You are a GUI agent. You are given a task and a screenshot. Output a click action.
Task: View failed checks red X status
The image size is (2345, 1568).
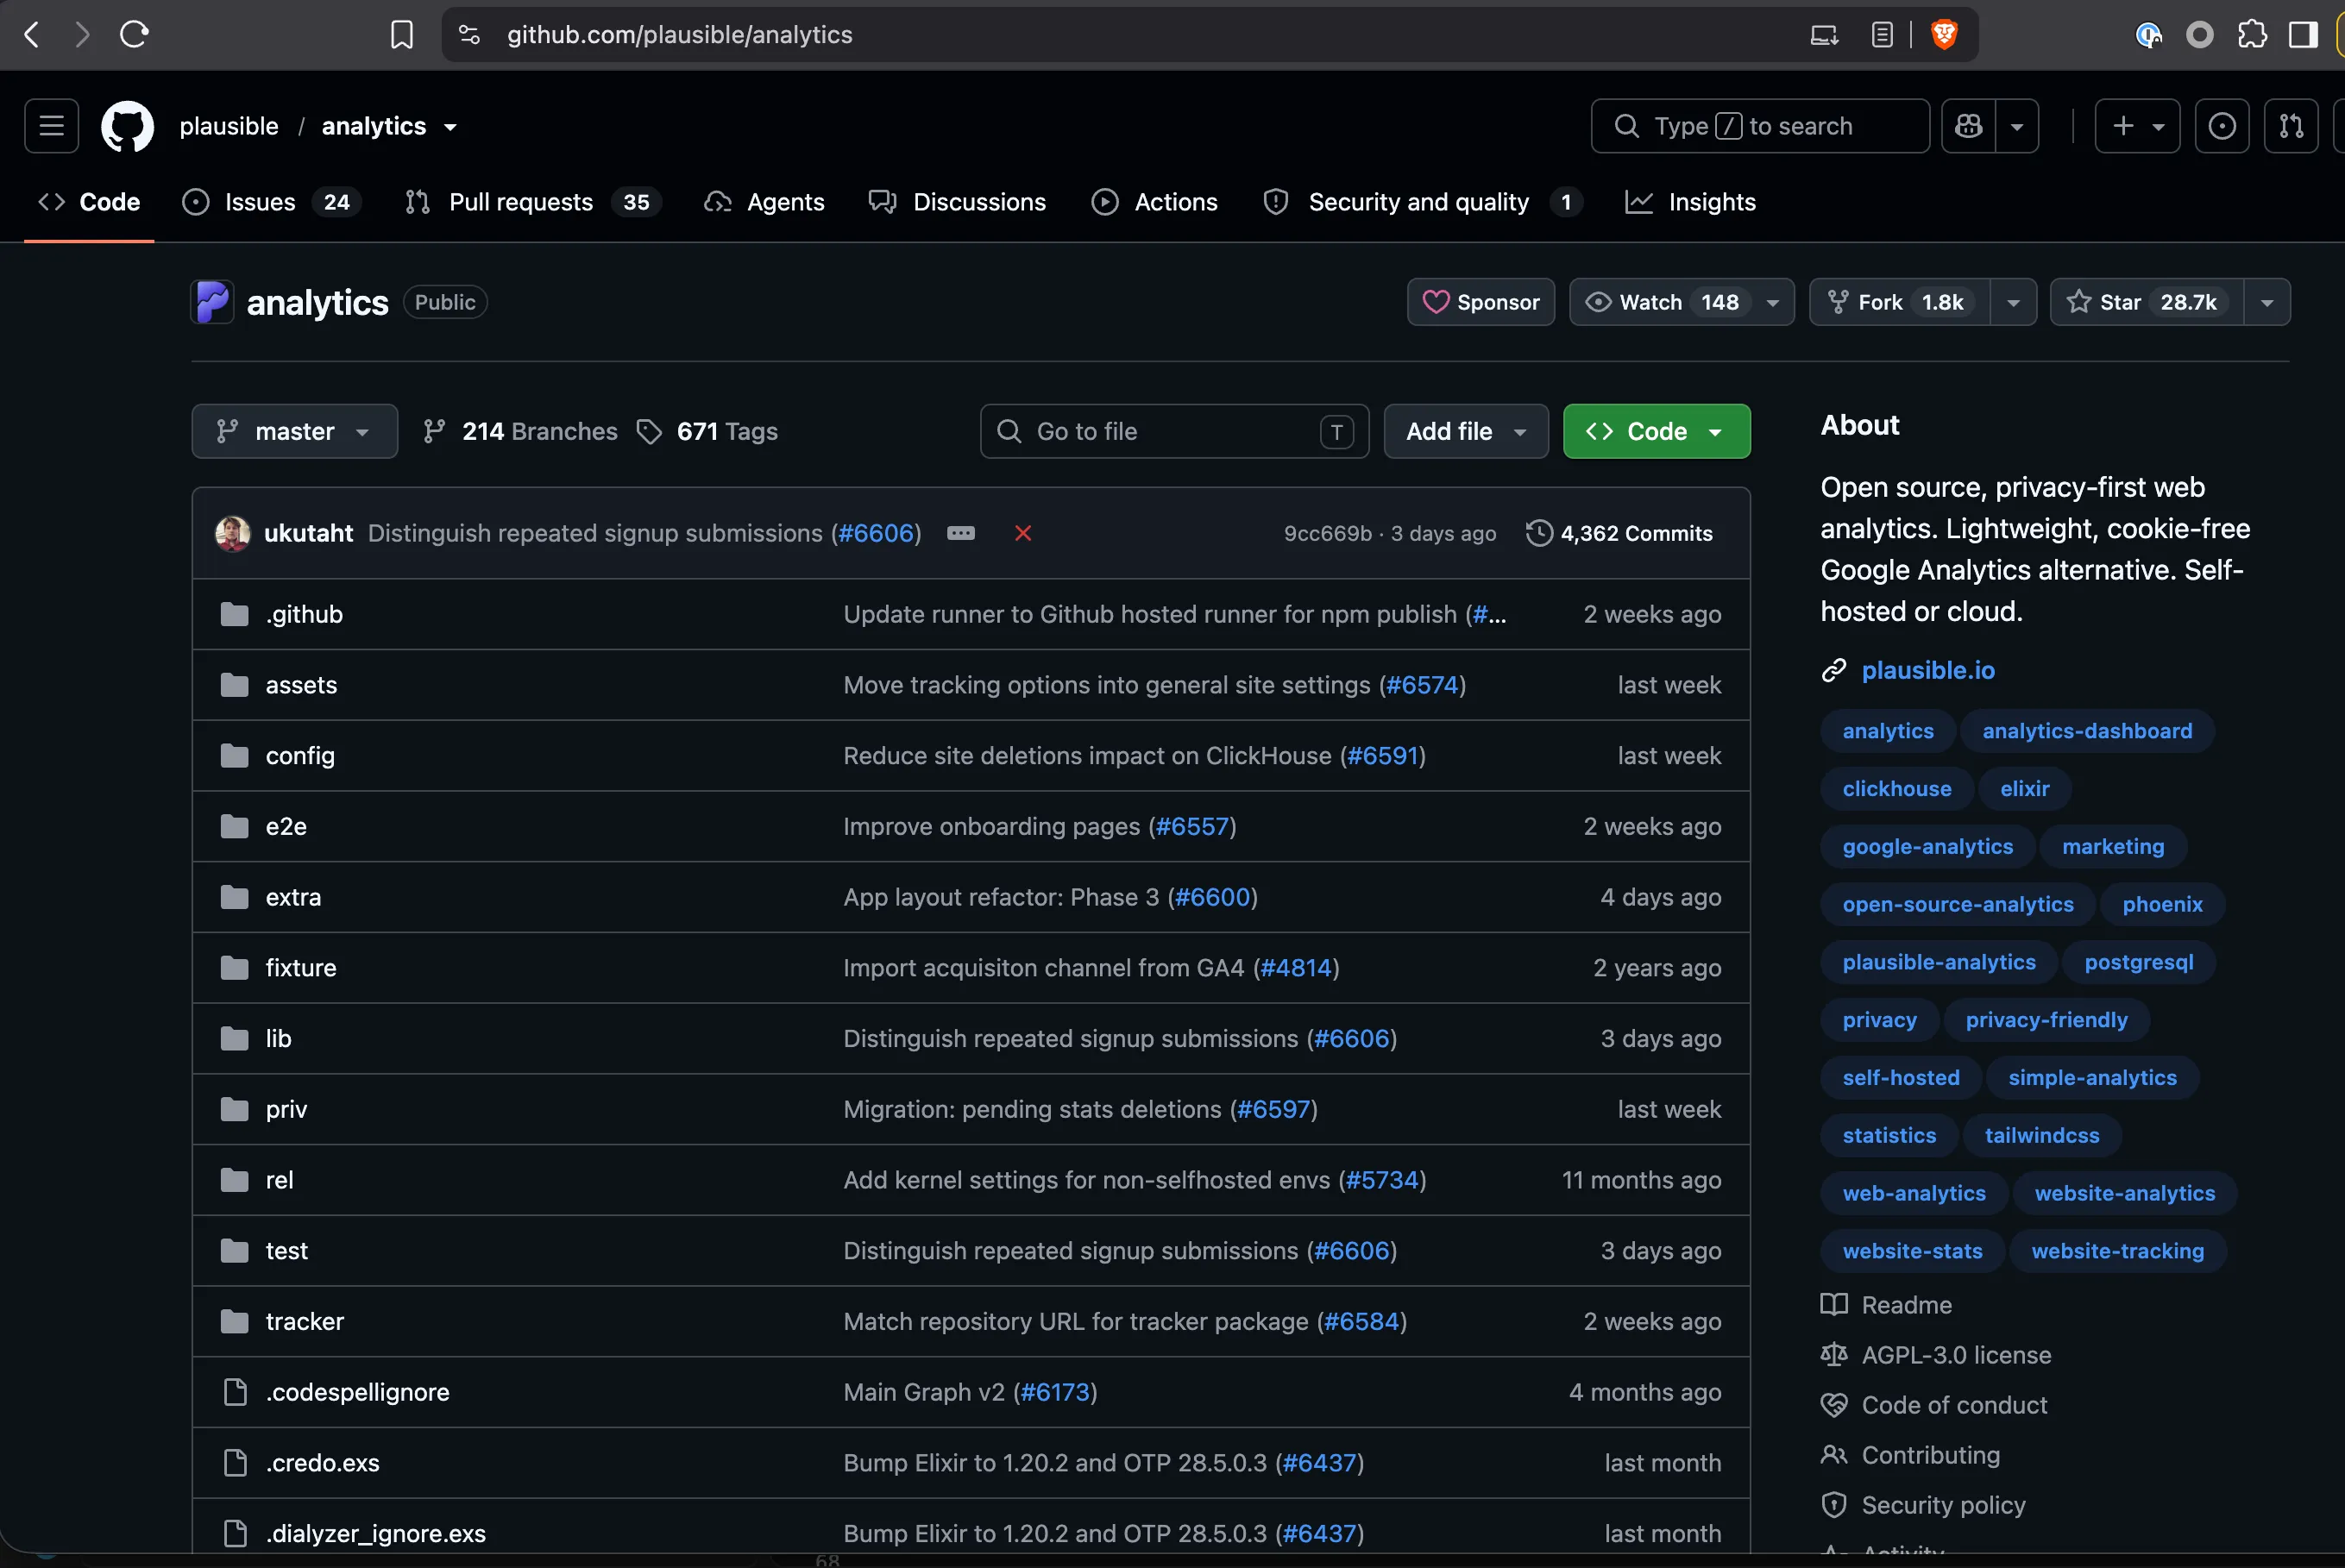pyautogui.click(x=1022, y=533)
